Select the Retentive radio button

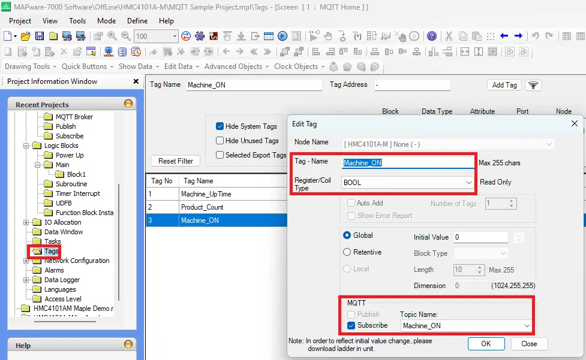(x=347, y=252)
